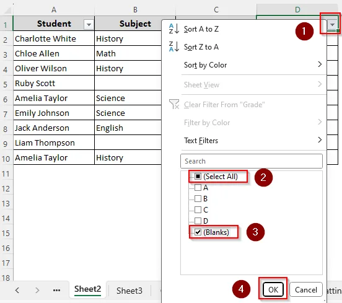Click History cell in Oliver Wilson's row

point(128,68)
